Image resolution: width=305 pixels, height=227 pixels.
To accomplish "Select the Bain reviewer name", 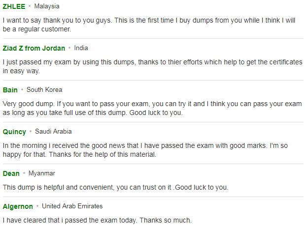I will [x=10, y=90].
